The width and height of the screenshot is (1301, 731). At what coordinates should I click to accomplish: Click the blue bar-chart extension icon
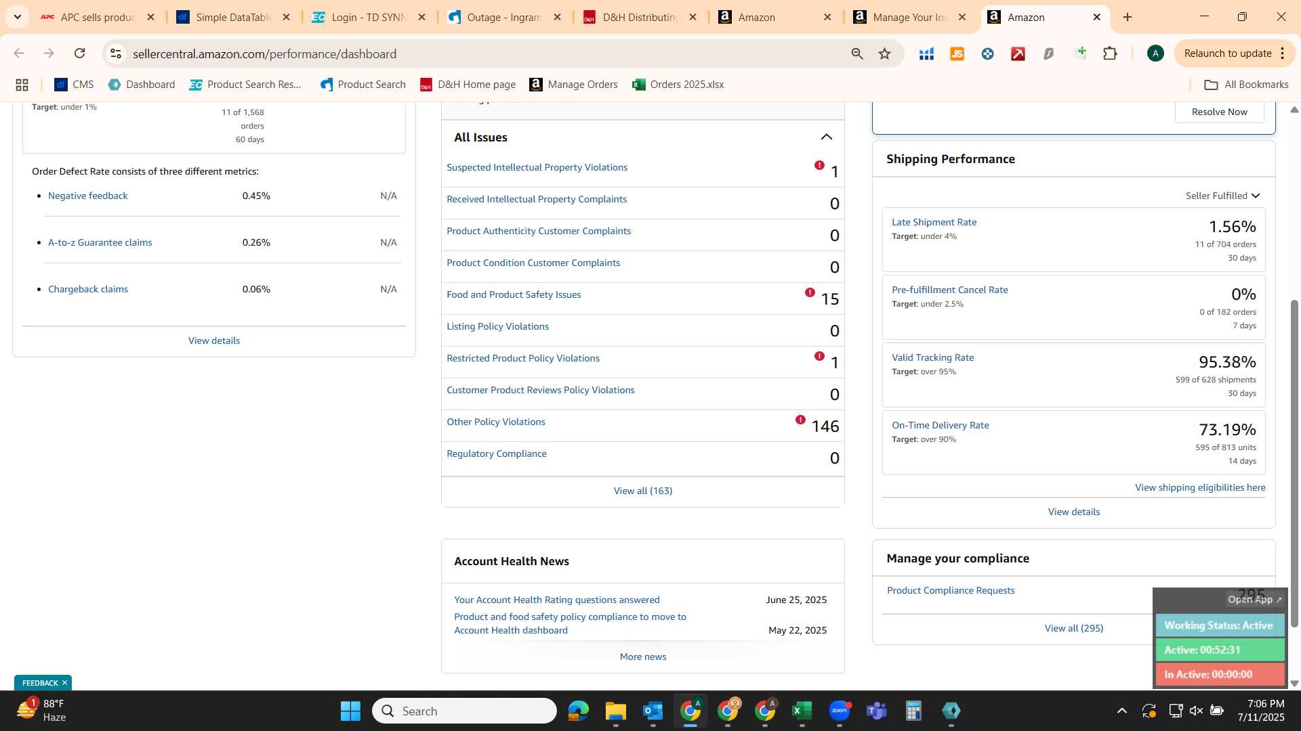point(926,53)
